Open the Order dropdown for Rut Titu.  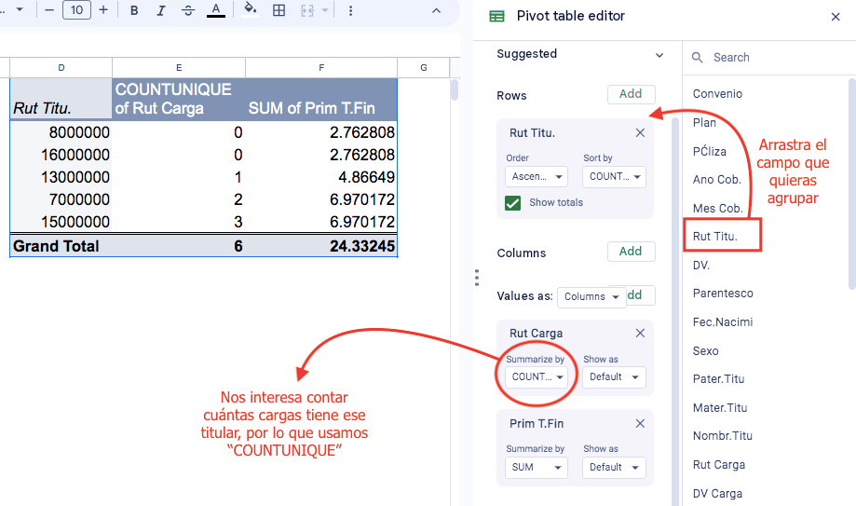(537, 176)
